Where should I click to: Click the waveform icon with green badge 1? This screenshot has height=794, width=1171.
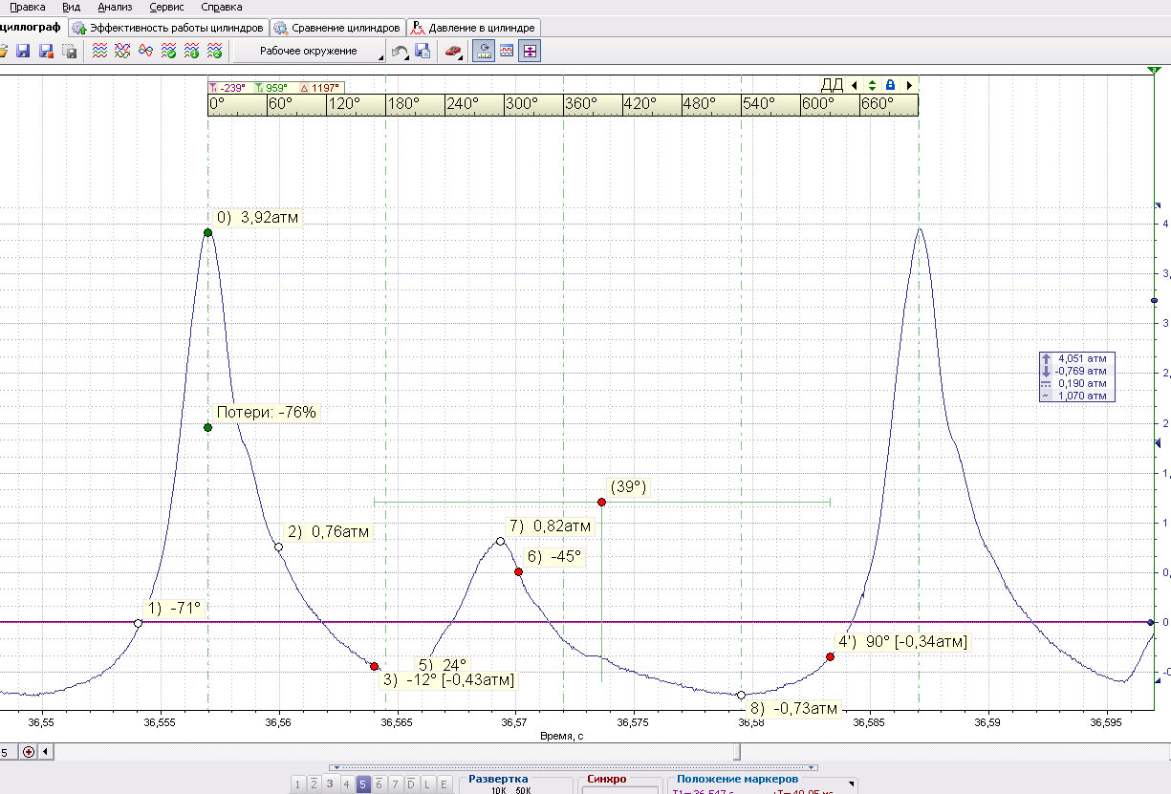pos(191,51)
